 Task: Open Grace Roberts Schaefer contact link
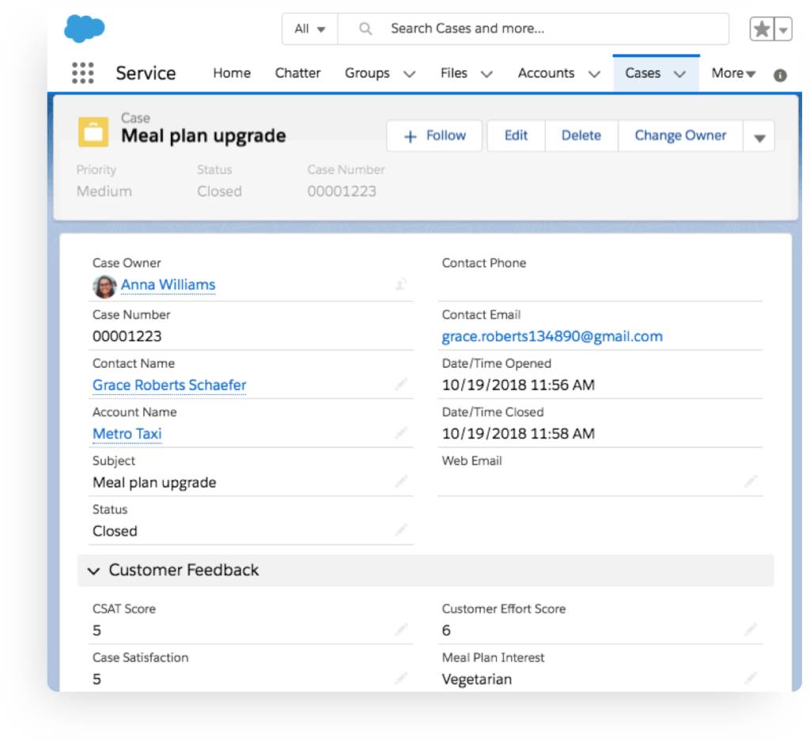[169, 385]
